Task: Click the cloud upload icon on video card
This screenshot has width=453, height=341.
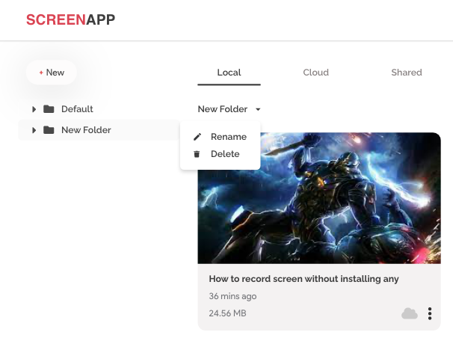Action: tap(409, 313)
